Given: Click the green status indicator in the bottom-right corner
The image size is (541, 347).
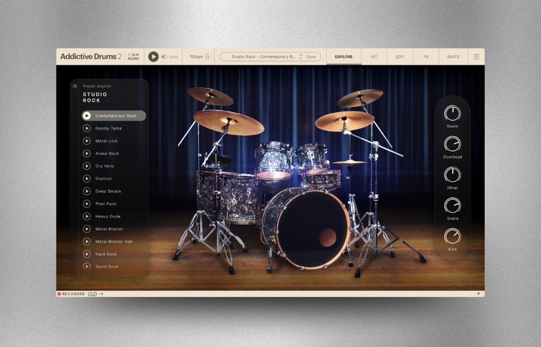Looking at the screenshot, I should click(478, 293).
